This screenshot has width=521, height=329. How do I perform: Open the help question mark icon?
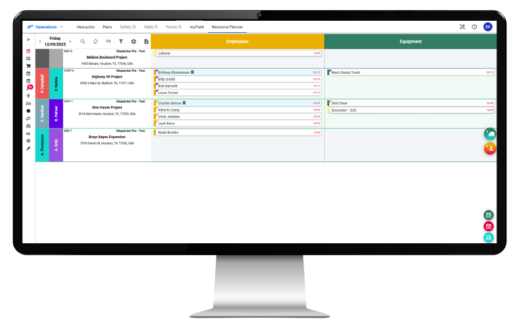(474, 27)
